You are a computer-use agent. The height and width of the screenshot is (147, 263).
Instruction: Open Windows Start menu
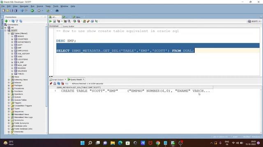point(83,143)
